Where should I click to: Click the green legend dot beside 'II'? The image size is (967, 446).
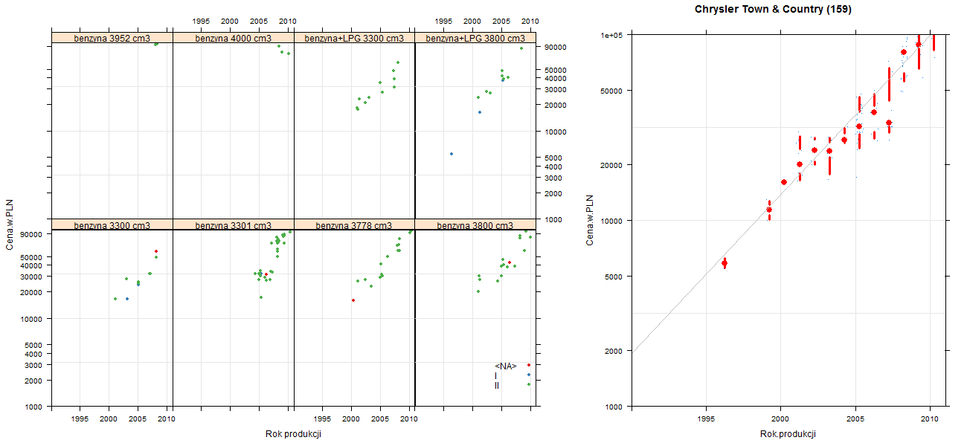(529, 384)
